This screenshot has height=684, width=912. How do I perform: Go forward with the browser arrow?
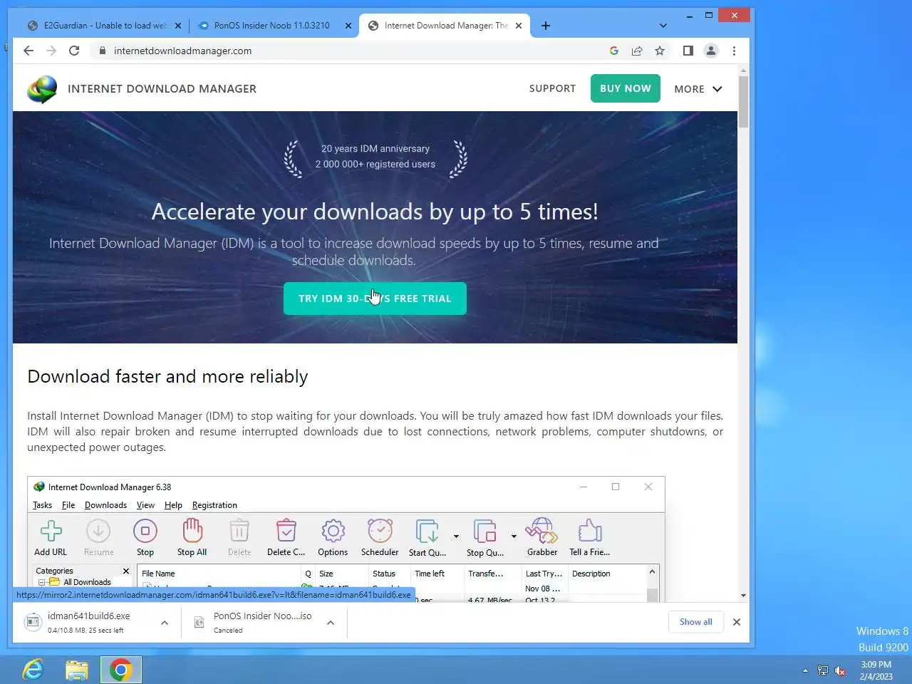(51, 51)
